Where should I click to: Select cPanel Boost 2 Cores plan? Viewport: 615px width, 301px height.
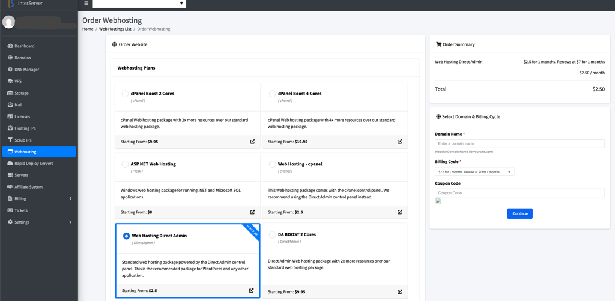(x=125, y=94)
